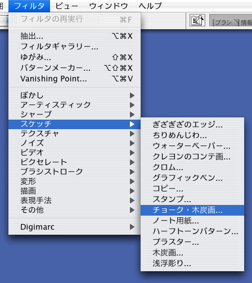This screenshot has width=252, height=283.
Task: Select the highlighted スケッチ submenu item
Action: tap(74, 124)
